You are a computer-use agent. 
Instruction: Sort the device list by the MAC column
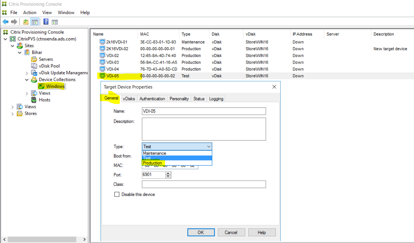(158, 34)
